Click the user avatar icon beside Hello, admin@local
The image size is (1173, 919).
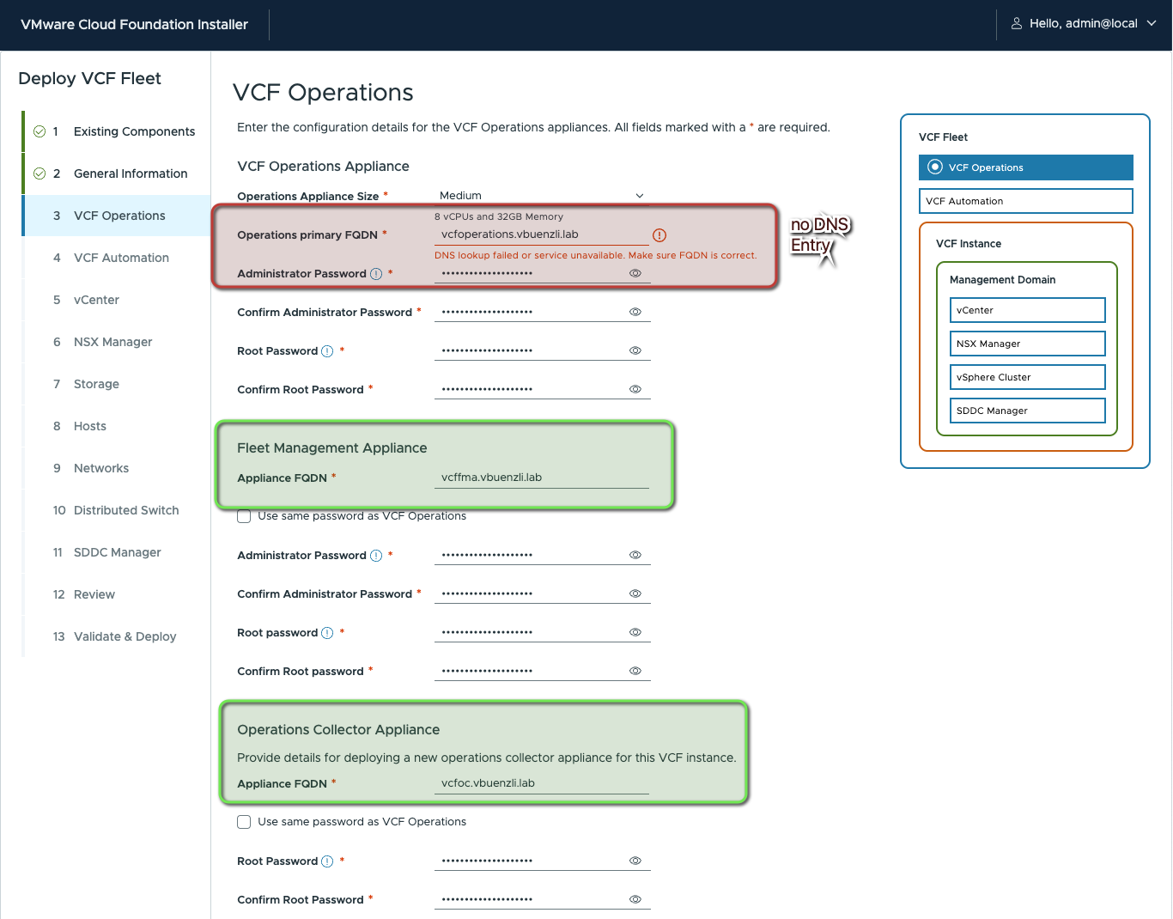click(1017, 24)
